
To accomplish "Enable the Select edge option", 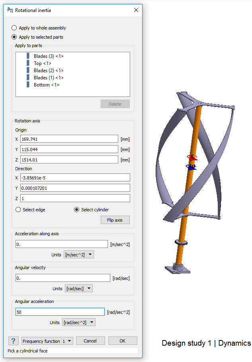I will point(18,210).
